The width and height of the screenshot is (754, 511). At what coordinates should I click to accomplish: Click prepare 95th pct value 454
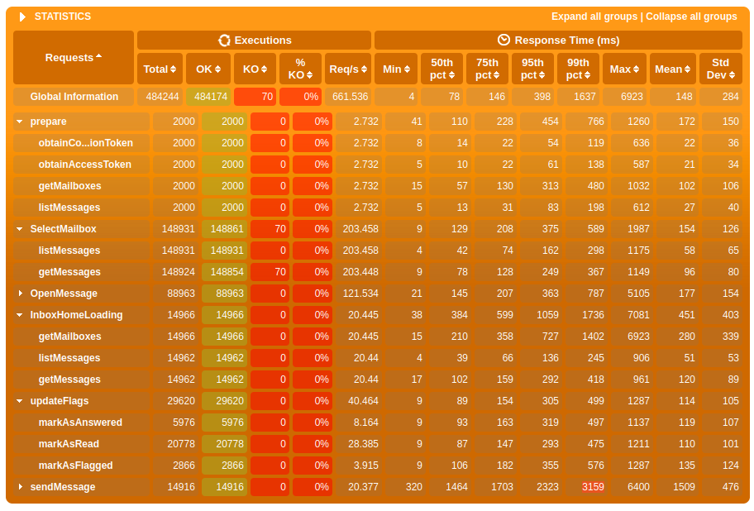(550, 122)
